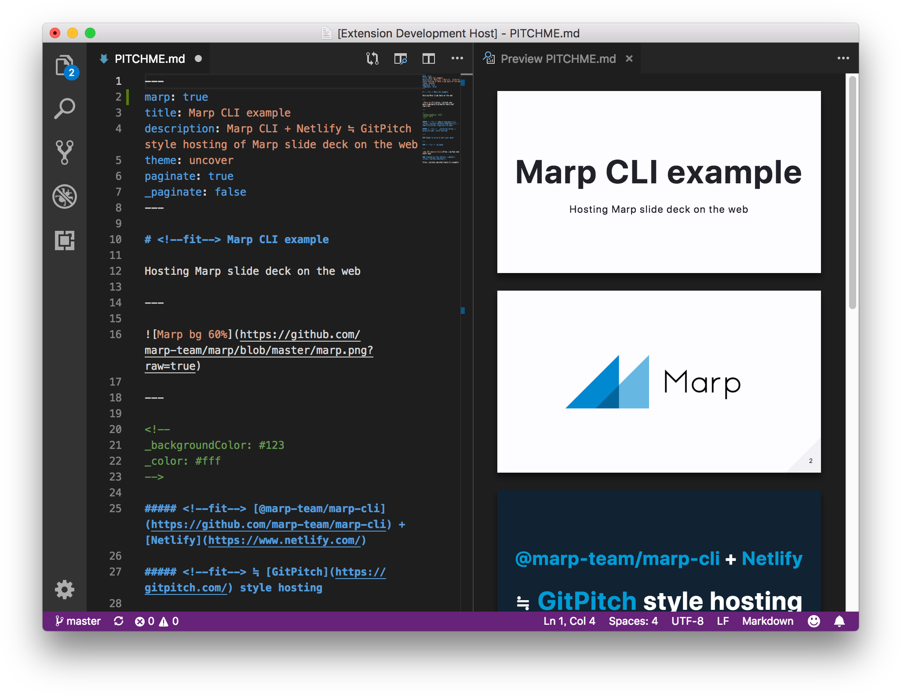Close the Preview PITCHME.md tab
Image resolution: width=901 pixels, height=696 pixels.
point(629,58)
